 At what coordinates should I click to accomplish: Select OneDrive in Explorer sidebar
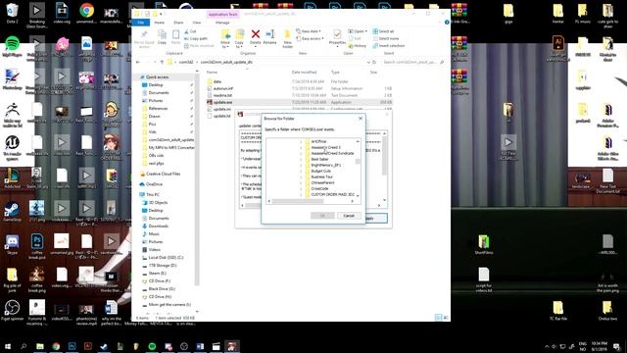click(x=155, y=184)
